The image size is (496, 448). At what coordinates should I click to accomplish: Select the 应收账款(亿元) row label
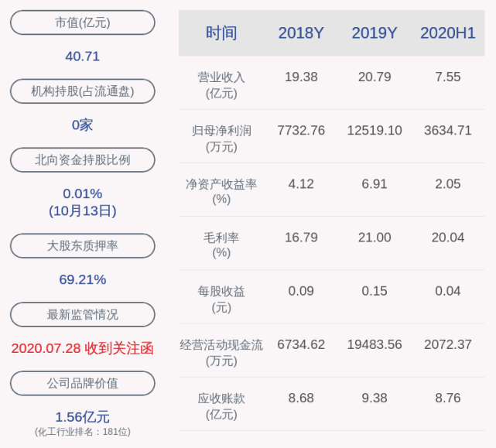click(x=221, y=406)
